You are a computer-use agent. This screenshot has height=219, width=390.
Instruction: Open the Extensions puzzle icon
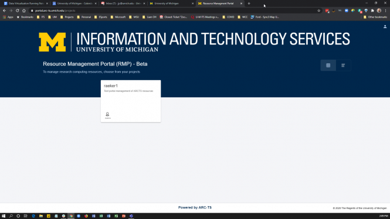click(x=372, y=11)
